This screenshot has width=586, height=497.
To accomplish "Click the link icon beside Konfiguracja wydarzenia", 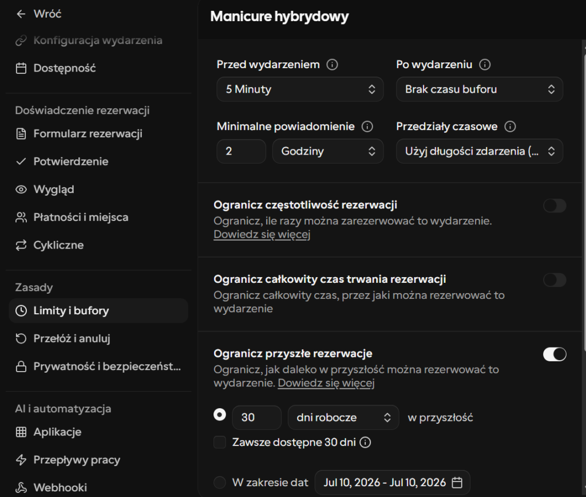I will click(21, 41).
